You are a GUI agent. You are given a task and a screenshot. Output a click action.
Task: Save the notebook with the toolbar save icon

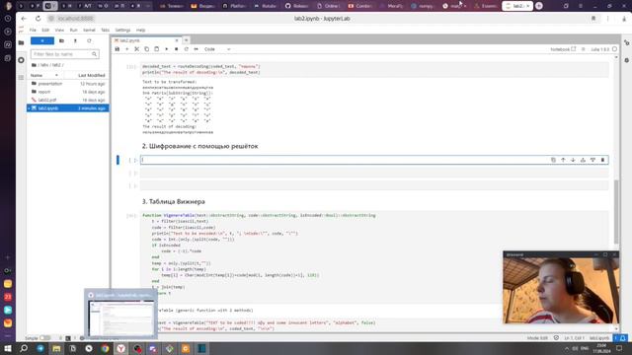coord(118,49)
